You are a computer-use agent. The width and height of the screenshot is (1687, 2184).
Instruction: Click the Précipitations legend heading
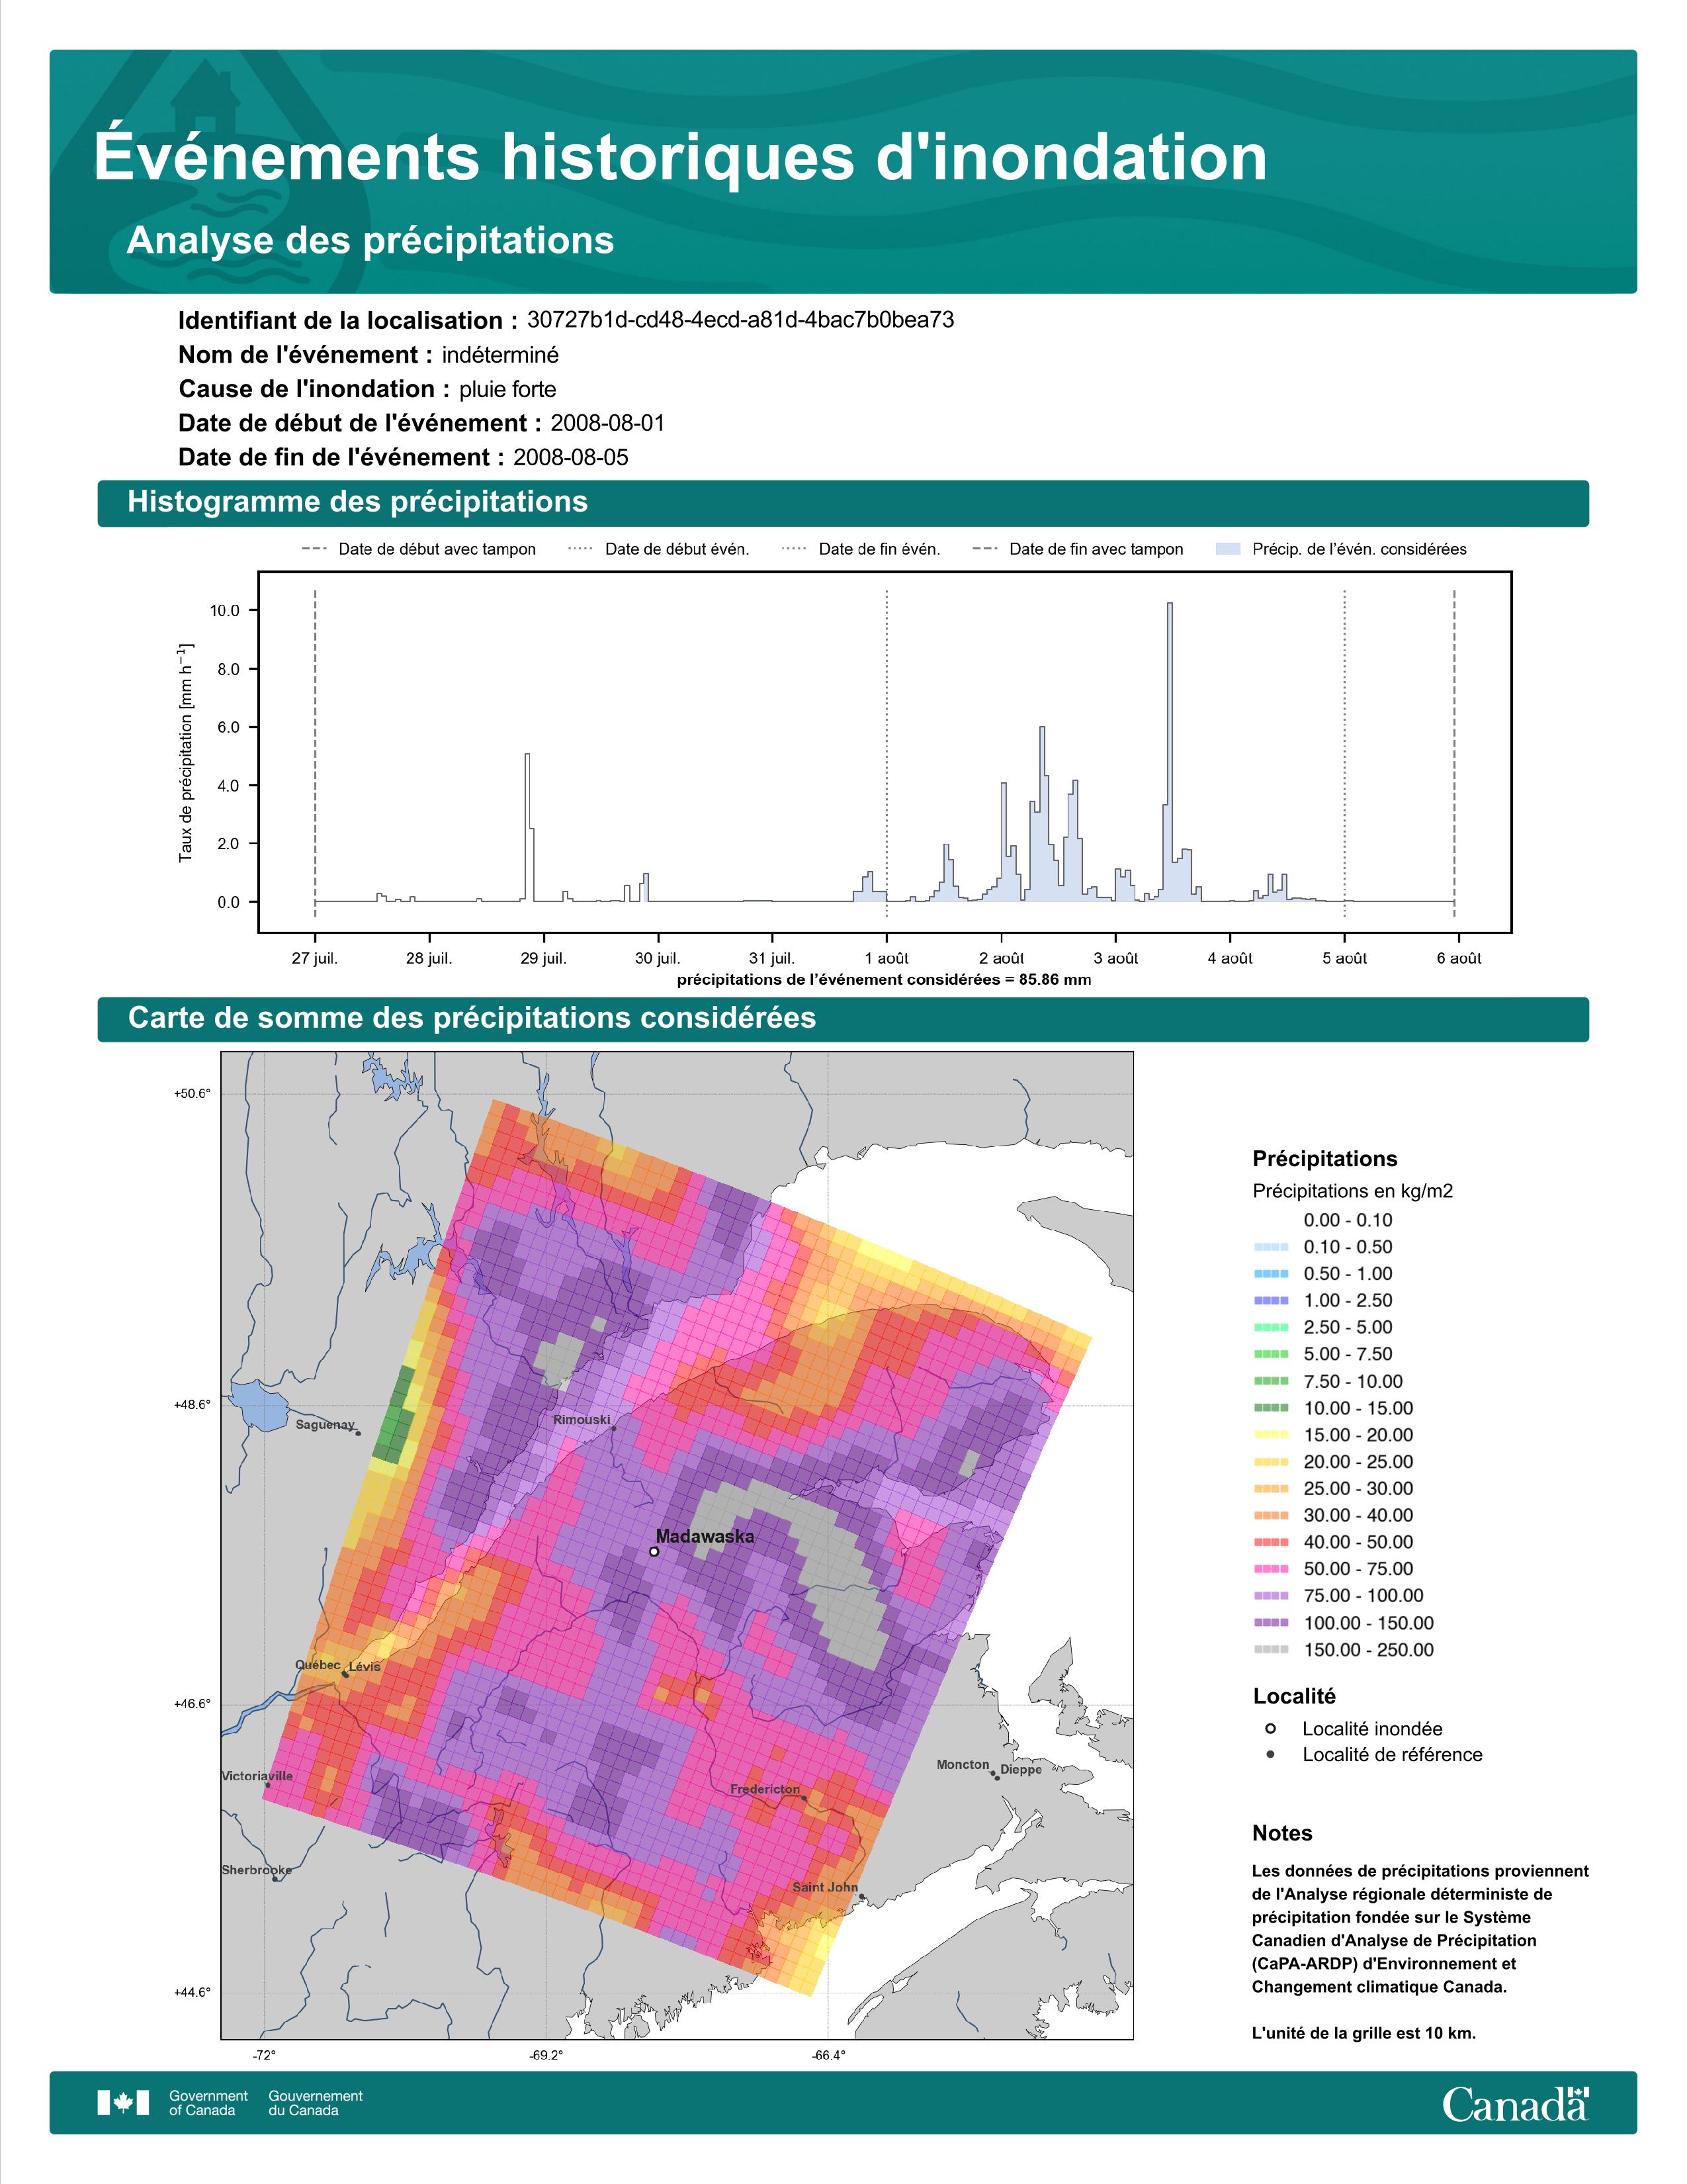point(1324,1159)
